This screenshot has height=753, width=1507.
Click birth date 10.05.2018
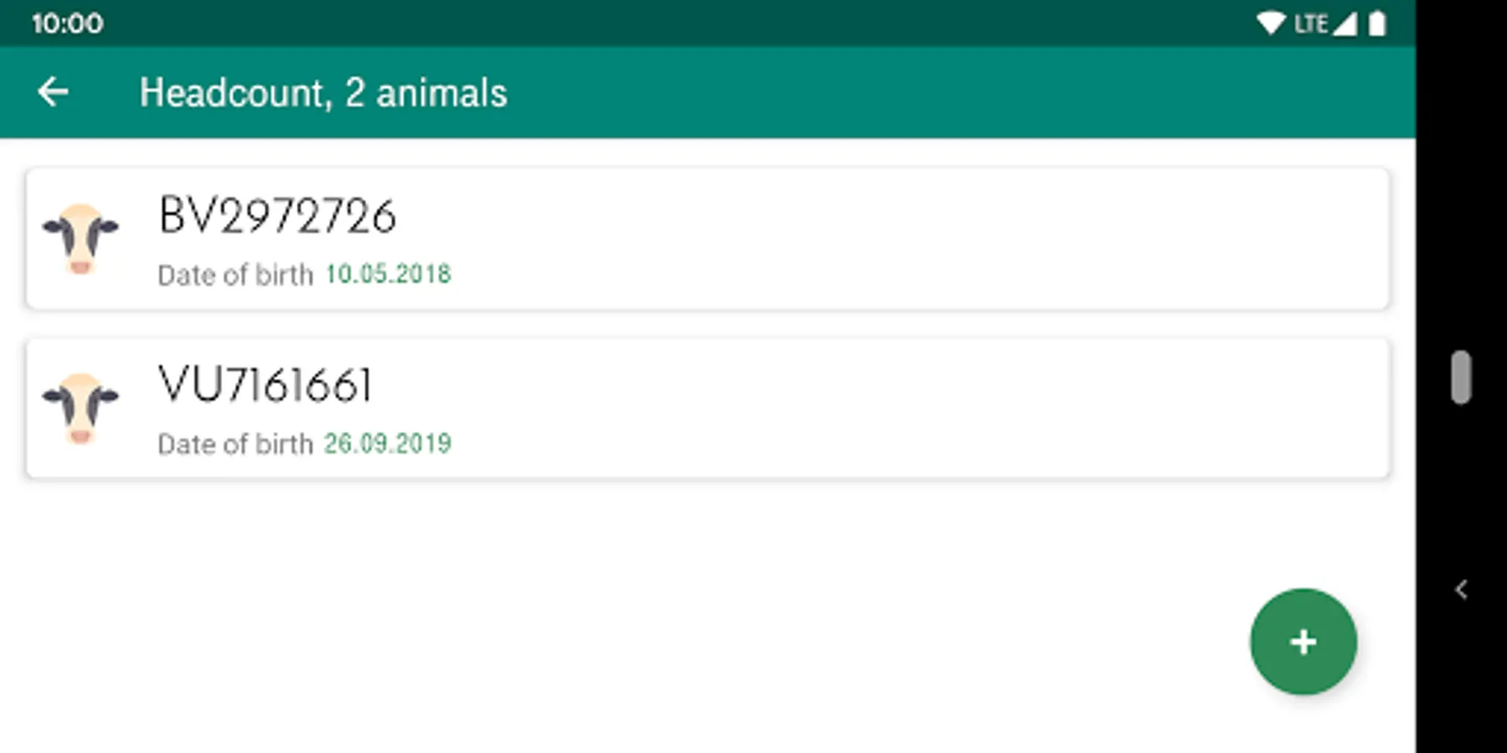[x=388, y=274]
